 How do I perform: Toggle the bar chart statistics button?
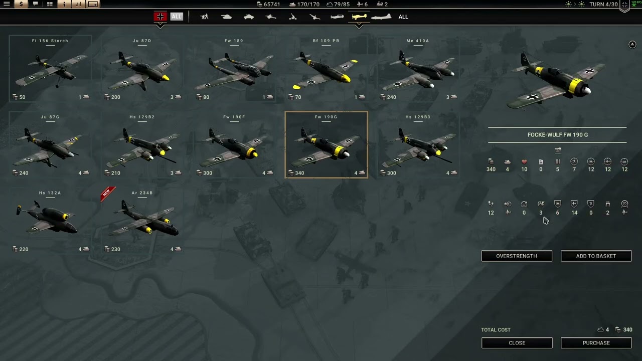click(79, 4)
